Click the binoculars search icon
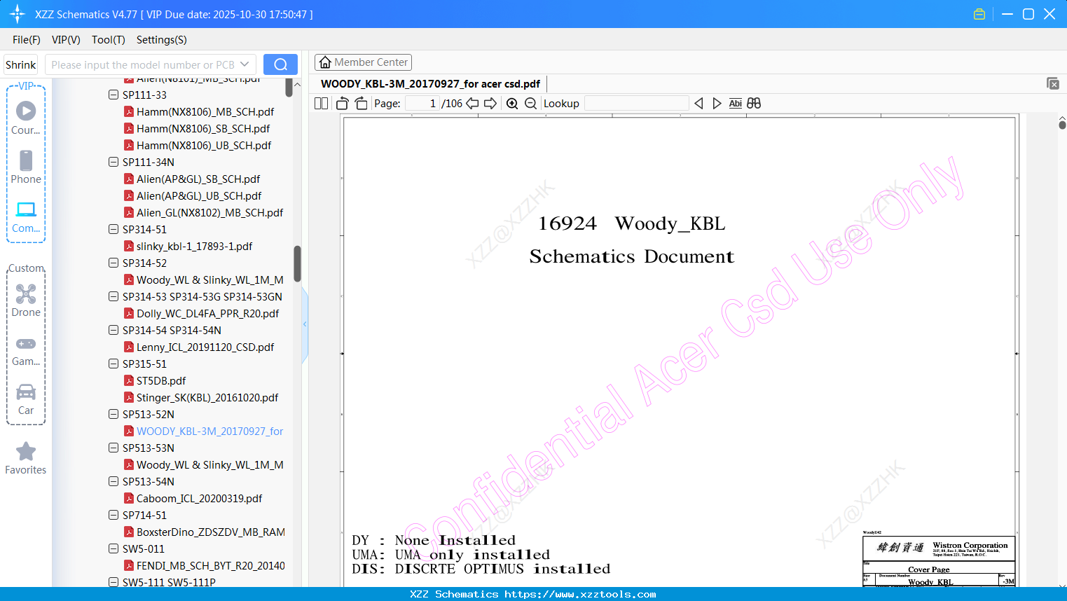1067x601 pixels. [x=754, y=104]
